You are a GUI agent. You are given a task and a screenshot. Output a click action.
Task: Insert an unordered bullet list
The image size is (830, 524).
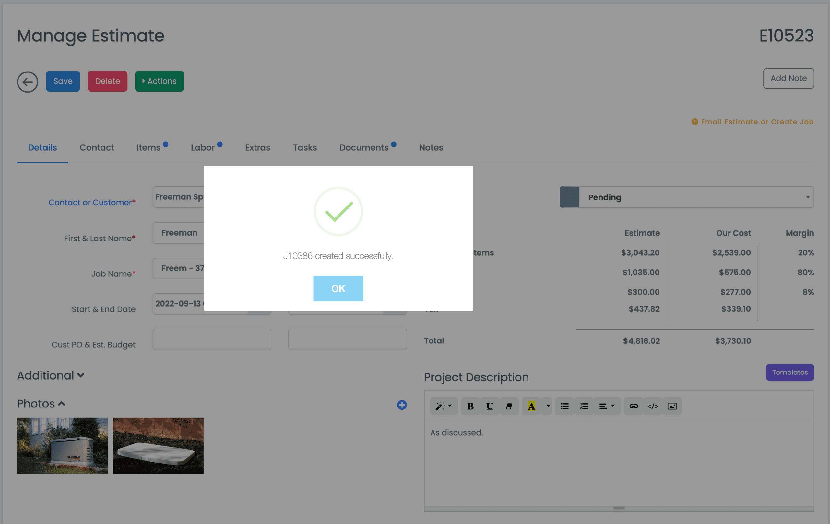564,406
